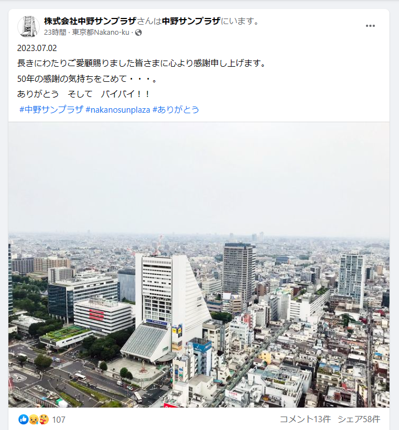399x430 pixels.
Task: Click the ありがとう そして バイバイ text line
Action: [x=83, y=94]
